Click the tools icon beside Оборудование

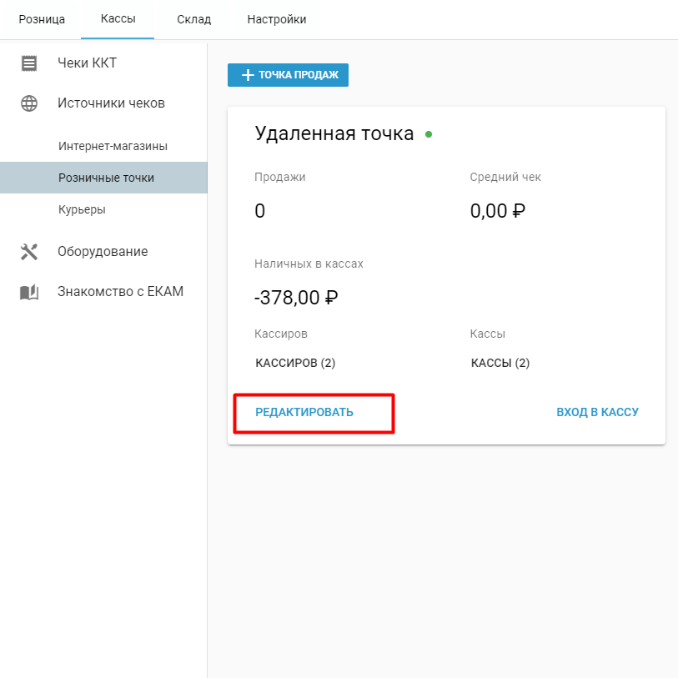point(29,252)
